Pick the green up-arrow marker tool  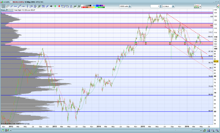55,6
